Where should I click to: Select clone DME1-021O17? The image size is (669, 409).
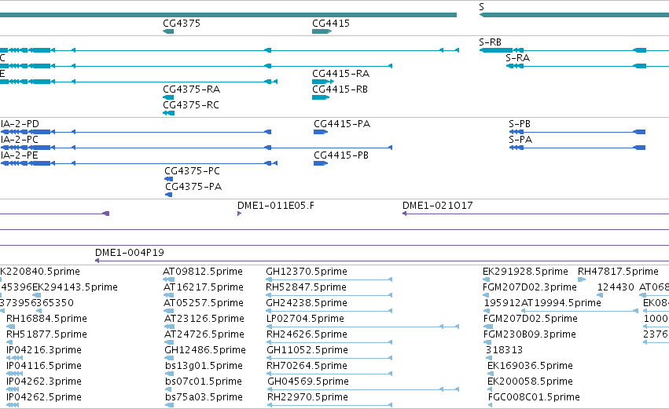pyautogui.click(x=437, y=206)
